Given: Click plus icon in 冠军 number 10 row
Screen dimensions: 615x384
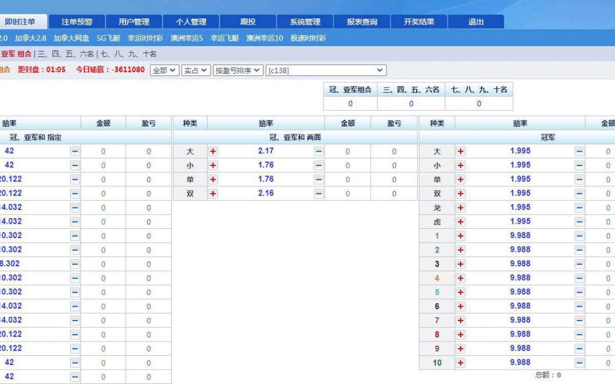Looking at the screenshot, I should click(x=461, y=362).
